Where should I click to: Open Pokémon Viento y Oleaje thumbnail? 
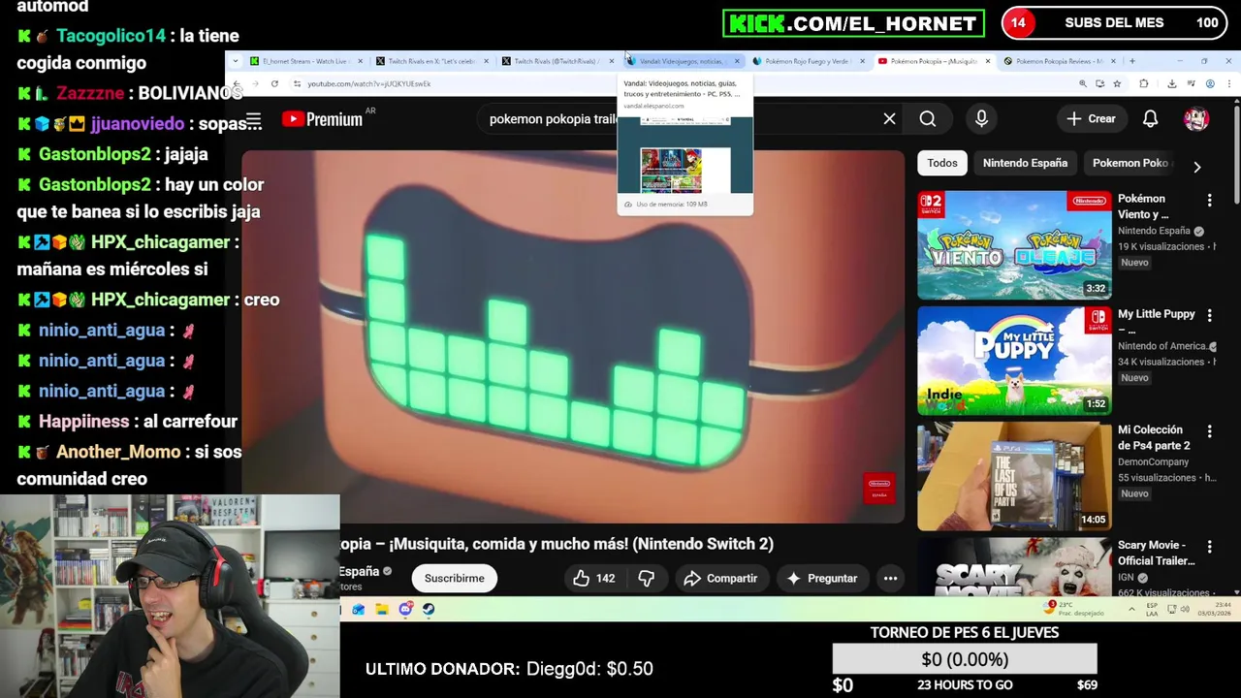coord(1014,245)
